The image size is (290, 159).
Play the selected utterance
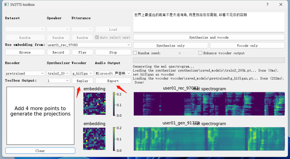(x=82, y=52)
